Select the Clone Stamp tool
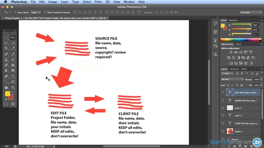Screen dimensions: 264x148 click(x=6, y=60)
